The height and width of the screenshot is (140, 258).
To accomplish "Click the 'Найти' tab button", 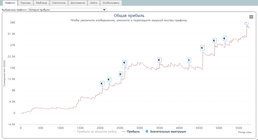I will [94, 3].
